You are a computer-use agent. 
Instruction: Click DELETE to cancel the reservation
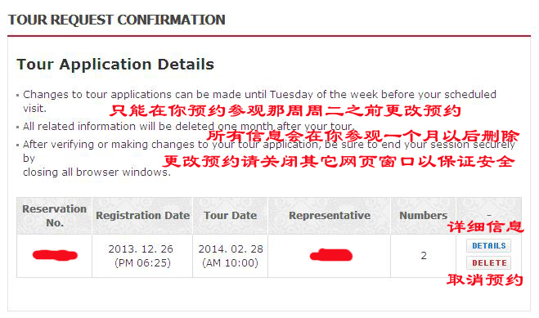click(x=488, y=262)
